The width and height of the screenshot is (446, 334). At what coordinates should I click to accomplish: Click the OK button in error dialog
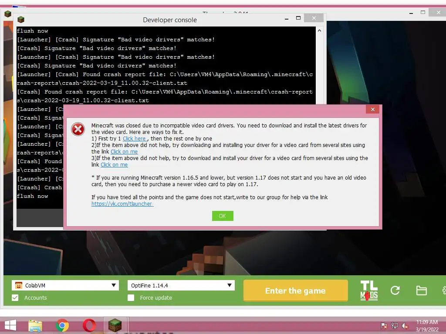pyautogui.click(x=223, y=216)
